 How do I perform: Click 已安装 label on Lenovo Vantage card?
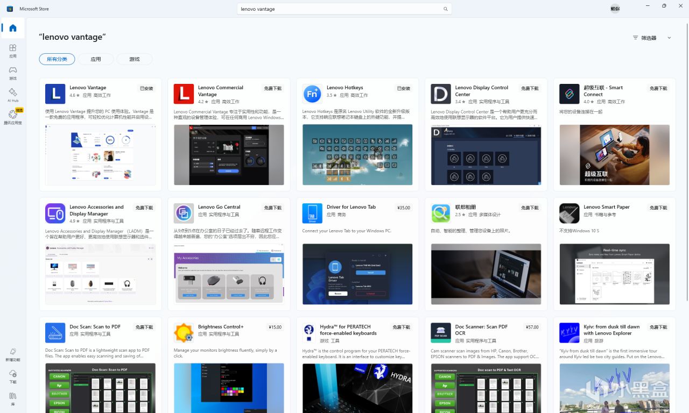point(146,88)
